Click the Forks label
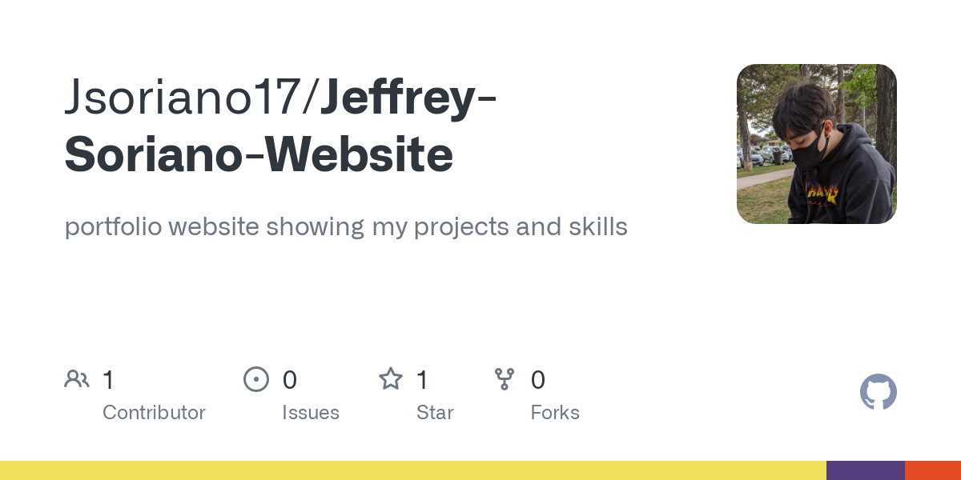Screen dimensions: 961x480 tap(555, 413)
